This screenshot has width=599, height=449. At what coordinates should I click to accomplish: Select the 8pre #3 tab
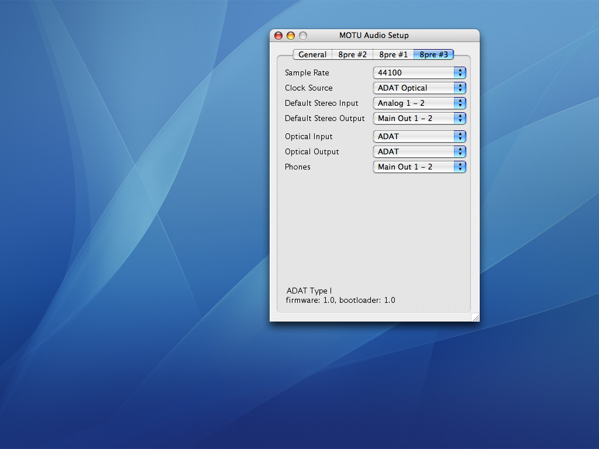tap(433, 54)
